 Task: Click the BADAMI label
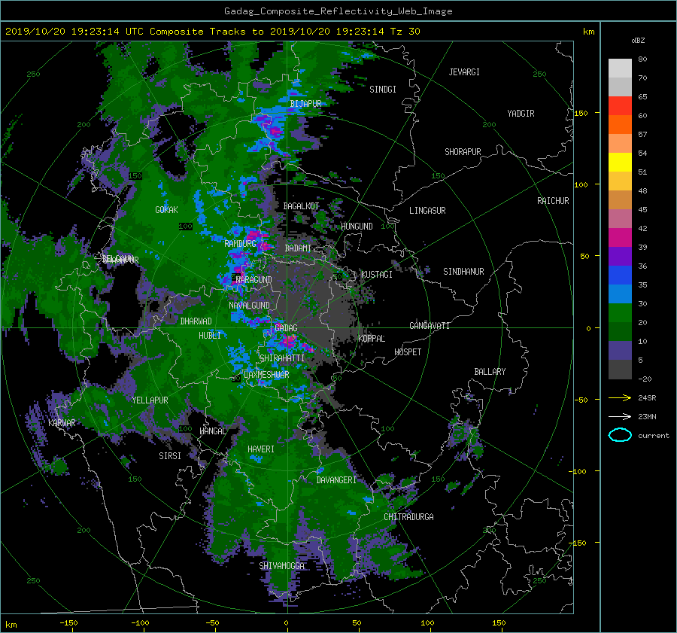298,248
